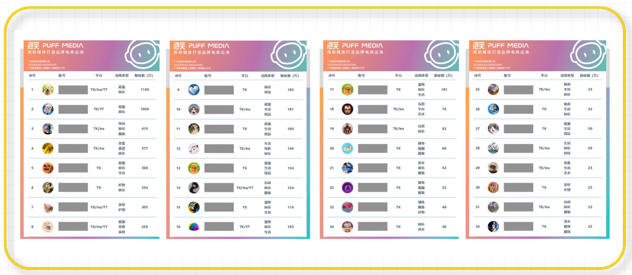
Task: Click the 1180 fan count value
Action: (145, 90)
